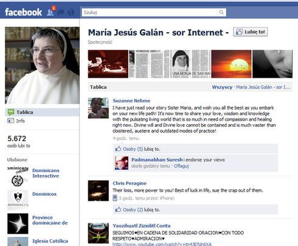Open the red-toned first photo thumbnail
Viewport: 298px width, 246px height.
pyautogui.click(x=108, y=64)
